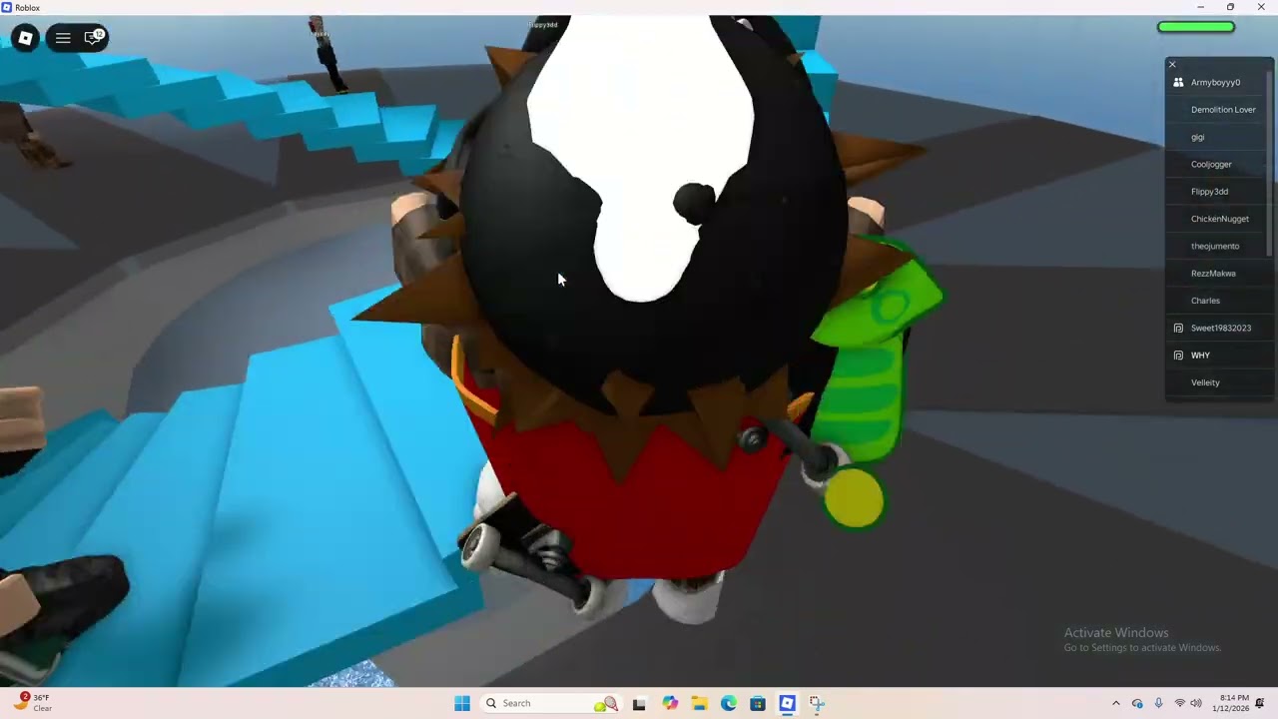Open the chat with 12 unread messages
This screenshot has height=719, width=1278.
click(94, 38)
